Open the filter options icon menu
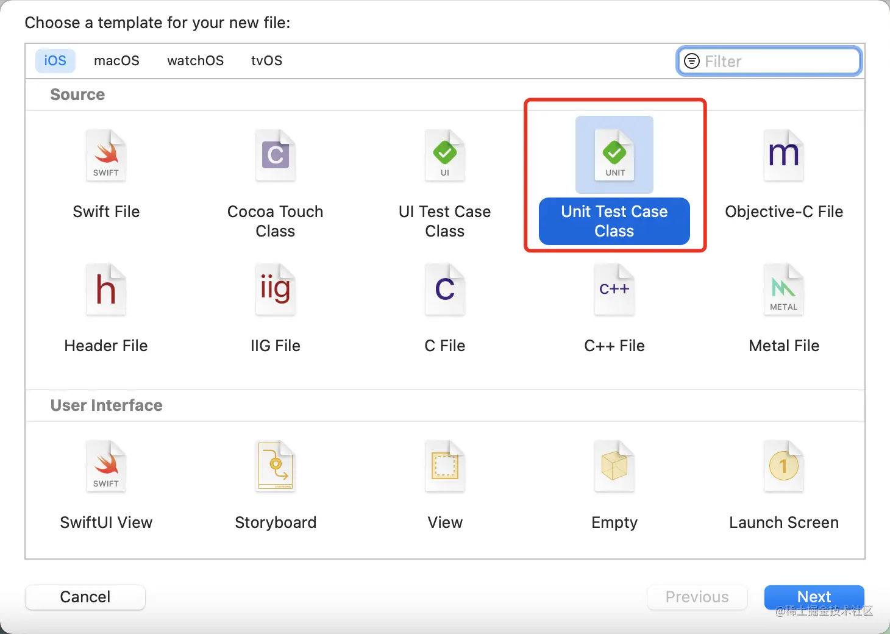This screenshot has width=890, height=634. click(692, 62)
